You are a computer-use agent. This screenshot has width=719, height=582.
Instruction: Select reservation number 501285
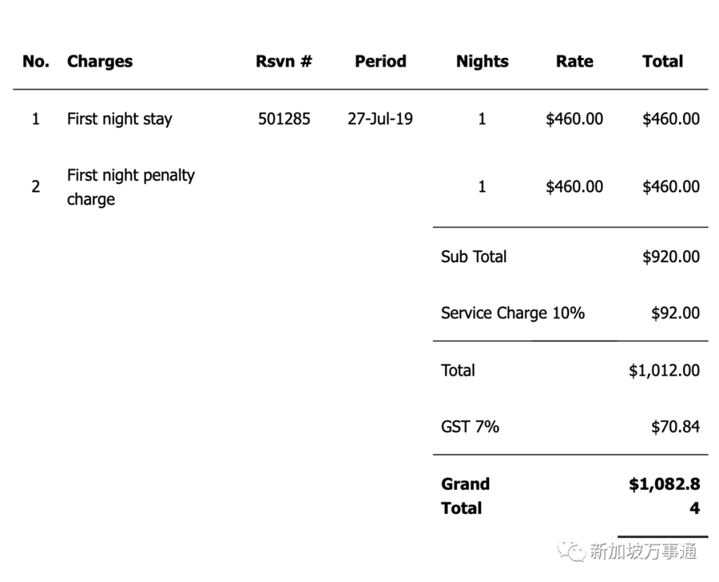pyautogui.click(x=284, y=119)
